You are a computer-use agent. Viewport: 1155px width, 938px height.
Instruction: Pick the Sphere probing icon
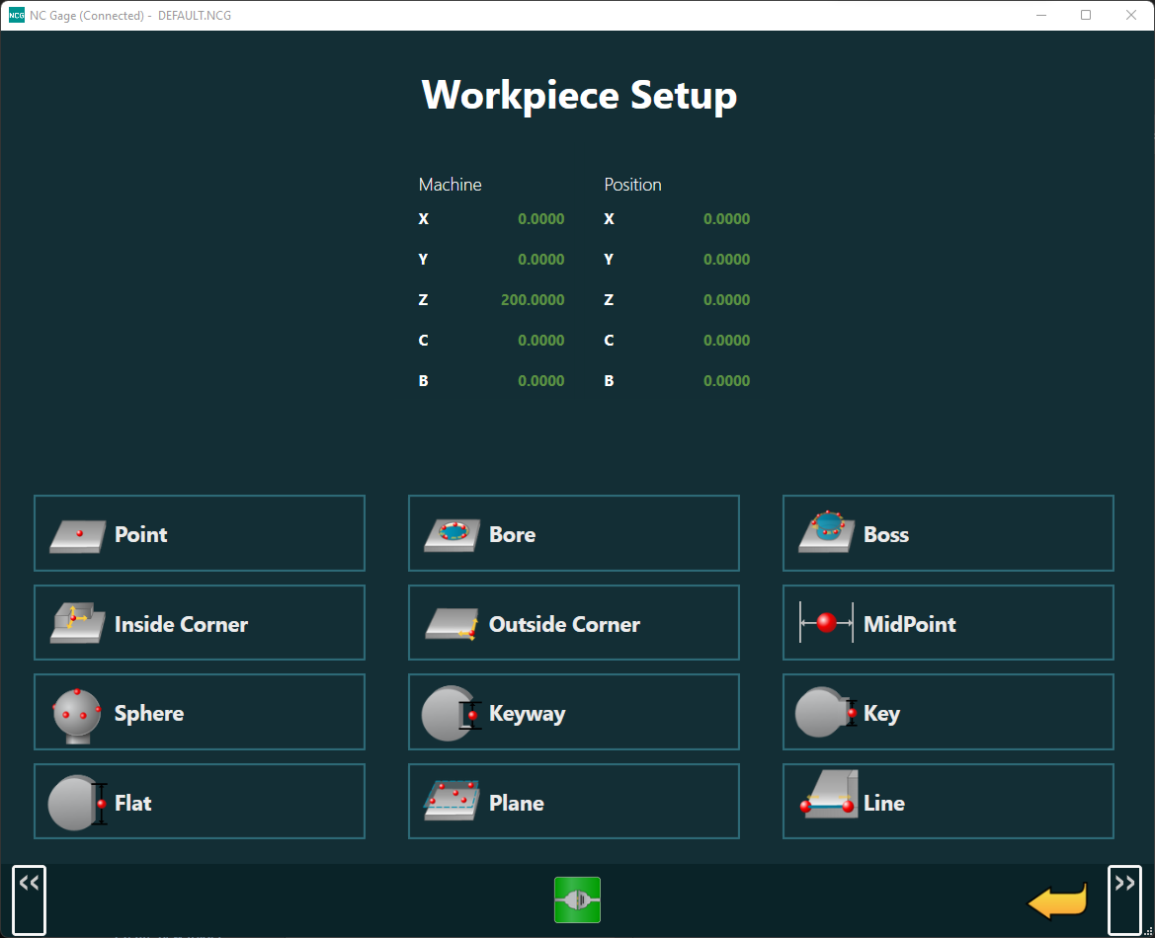point(77,713)
